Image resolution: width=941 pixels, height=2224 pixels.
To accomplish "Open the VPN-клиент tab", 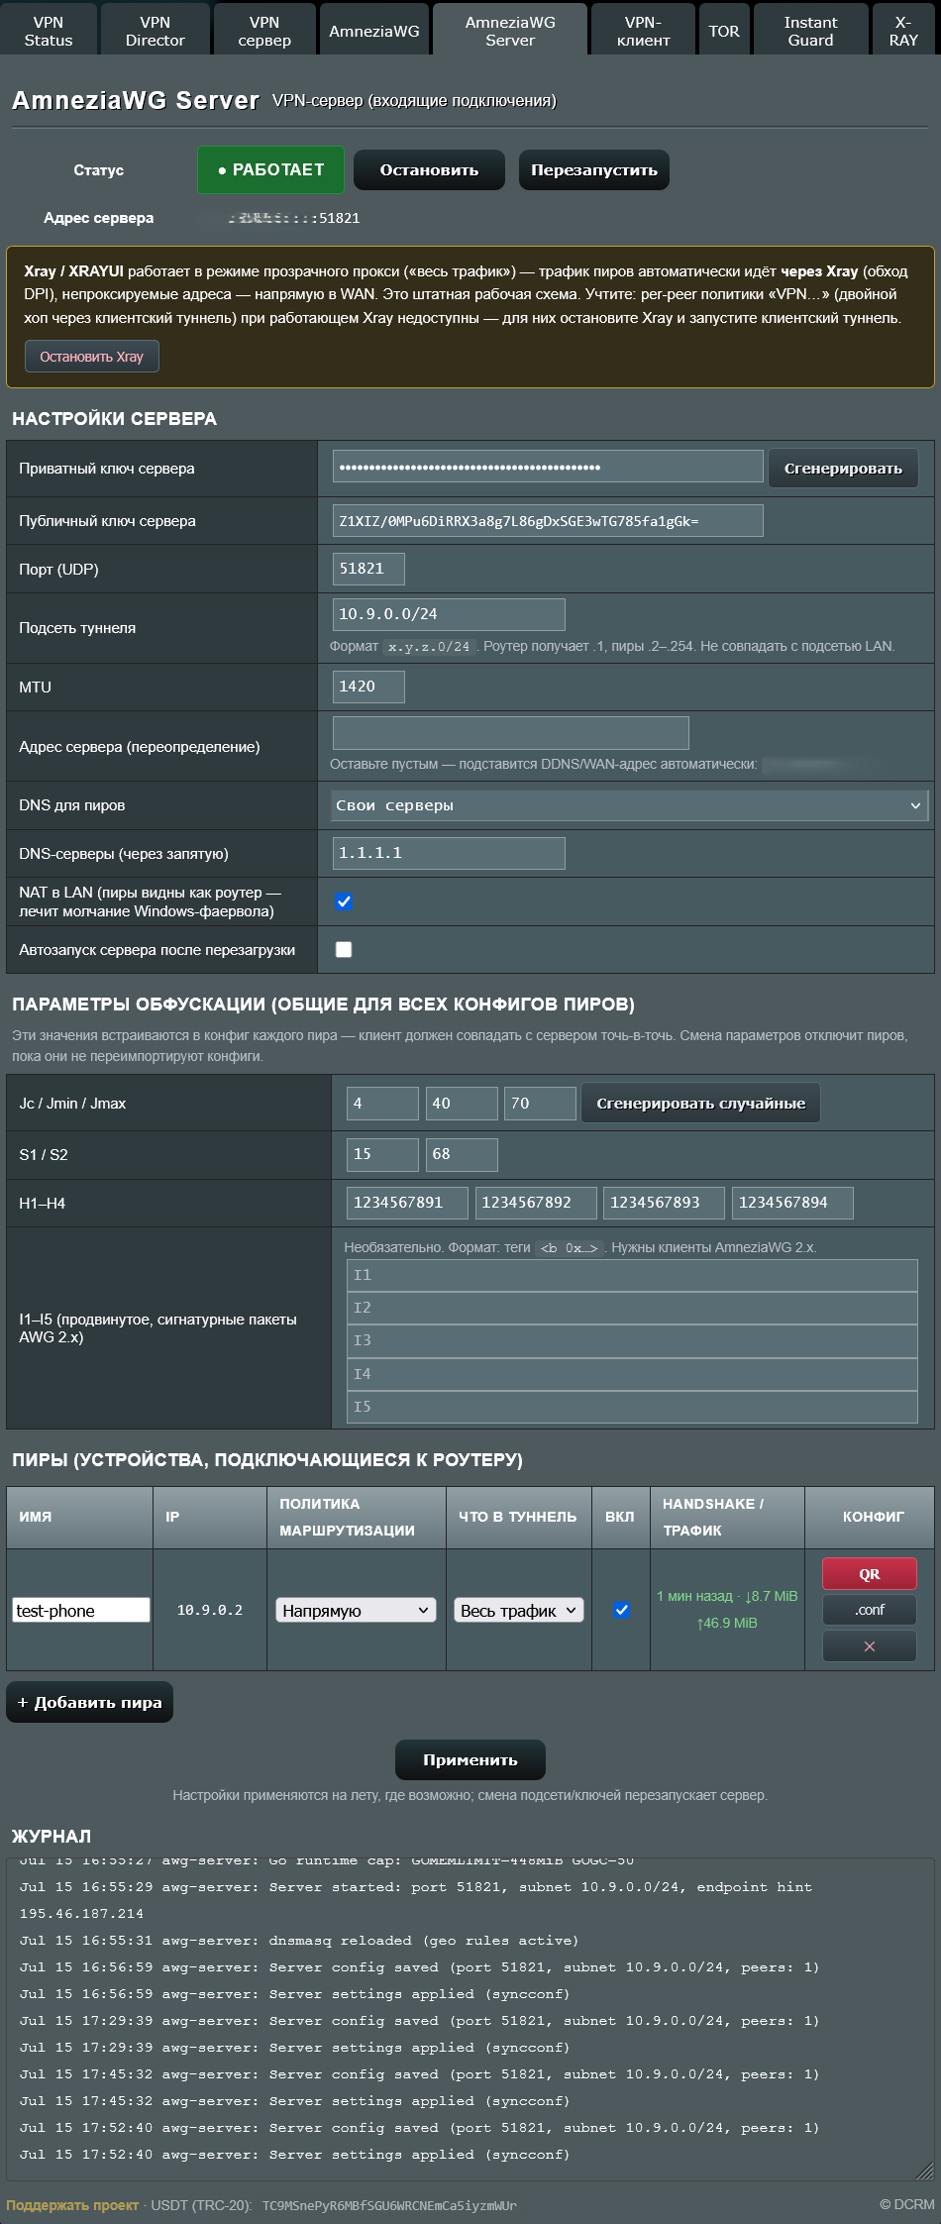I will (644, 31).
